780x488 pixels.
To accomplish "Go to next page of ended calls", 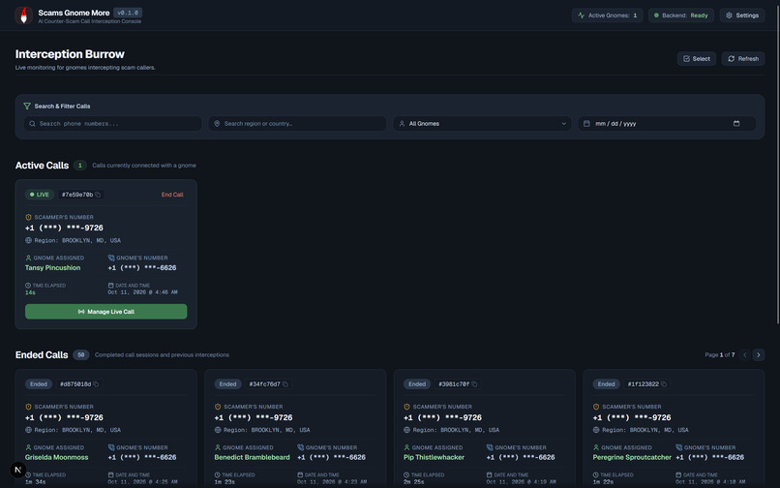I will click(758, 355).
